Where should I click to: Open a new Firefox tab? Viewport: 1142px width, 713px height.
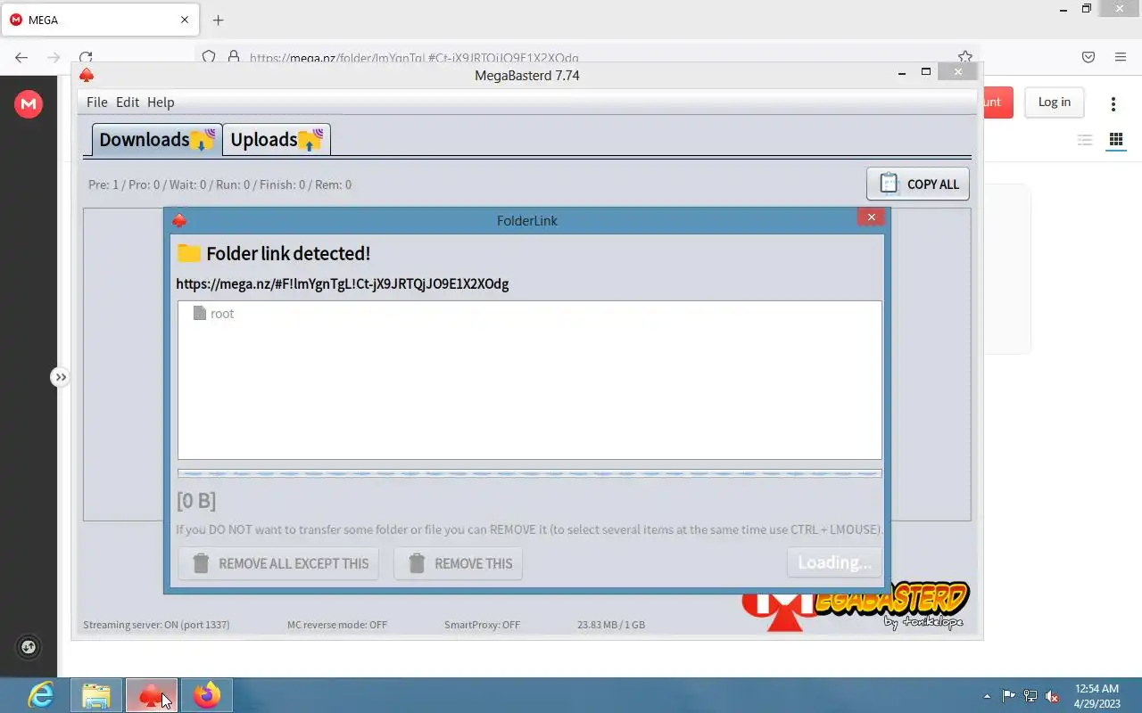click(219, 20)
